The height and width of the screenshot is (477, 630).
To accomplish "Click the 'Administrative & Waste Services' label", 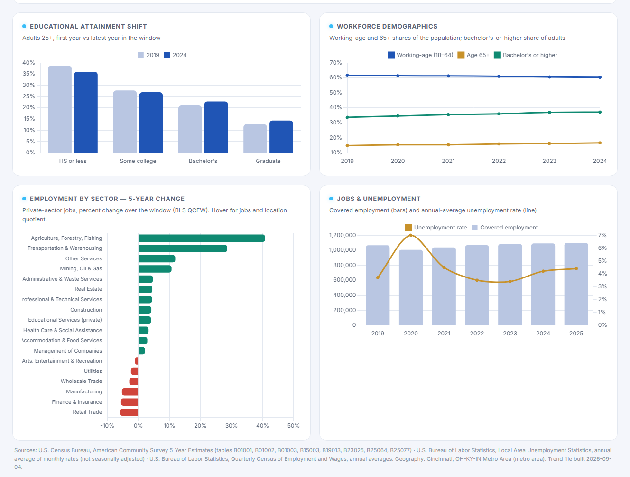I will [x=62, y=279].
